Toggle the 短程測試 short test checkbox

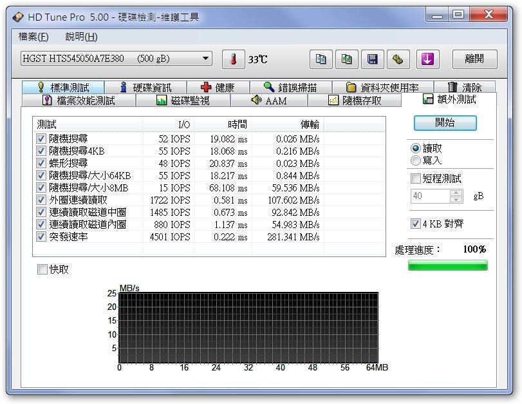[x=416, y=178]
